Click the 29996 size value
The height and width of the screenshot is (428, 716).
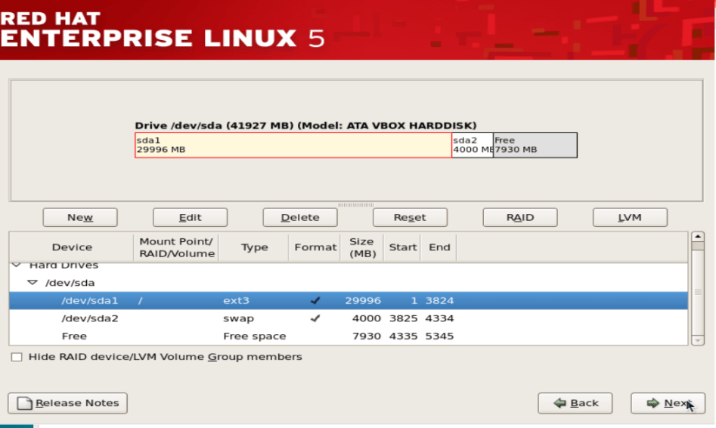click(x=363, y=300)
